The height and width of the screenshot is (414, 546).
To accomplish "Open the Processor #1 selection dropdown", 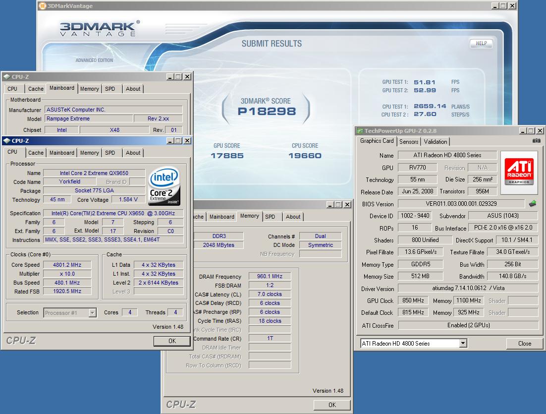I will 92,312.
